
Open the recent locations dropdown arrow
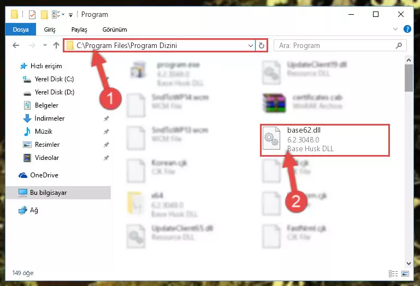click(45, 45)
